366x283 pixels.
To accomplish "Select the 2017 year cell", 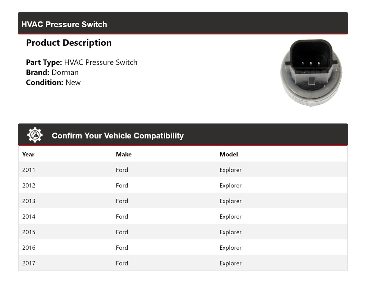I will 29,263.
